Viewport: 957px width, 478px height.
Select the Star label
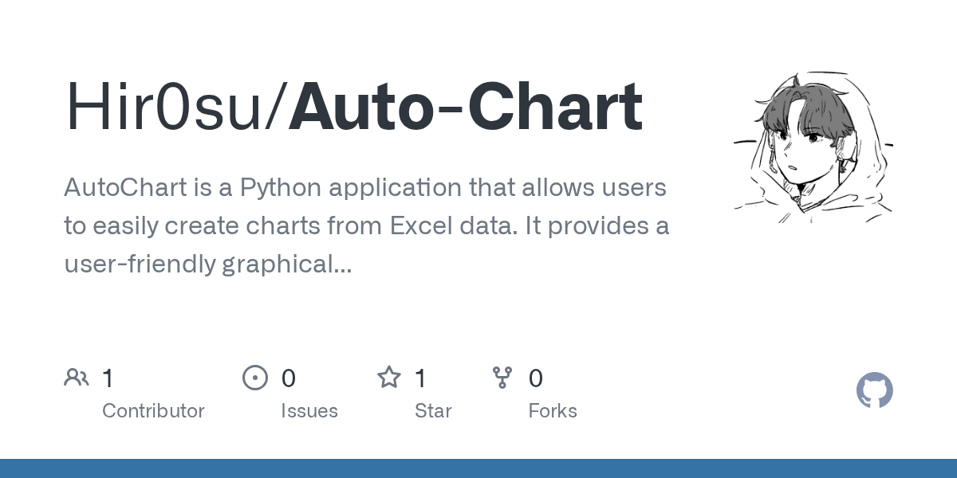(x=433, y=411)
